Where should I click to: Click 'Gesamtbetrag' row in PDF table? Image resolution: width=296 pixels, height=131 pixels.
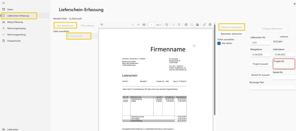tap(154, 121)
